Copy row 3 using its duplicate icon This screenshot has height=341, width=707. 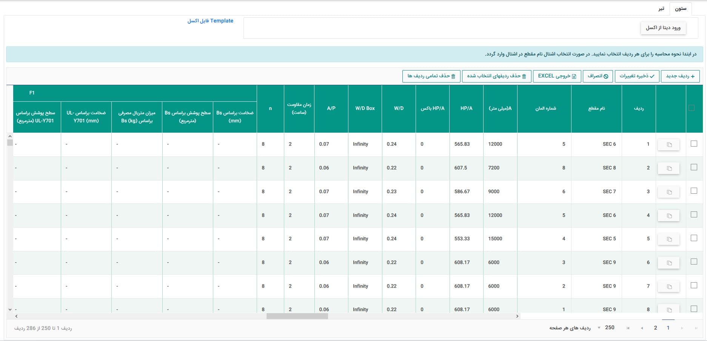click(x=668, y=192)
